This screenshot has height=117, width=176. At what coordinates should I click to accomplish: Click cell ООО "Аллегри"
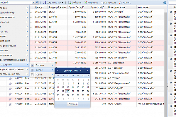[122, 12]
